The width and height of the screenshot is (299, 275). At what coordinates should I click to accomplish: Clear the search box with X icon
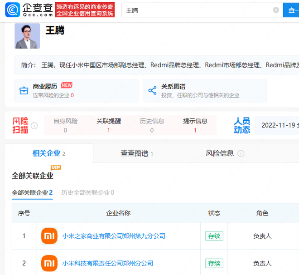[x=276, y=10]
